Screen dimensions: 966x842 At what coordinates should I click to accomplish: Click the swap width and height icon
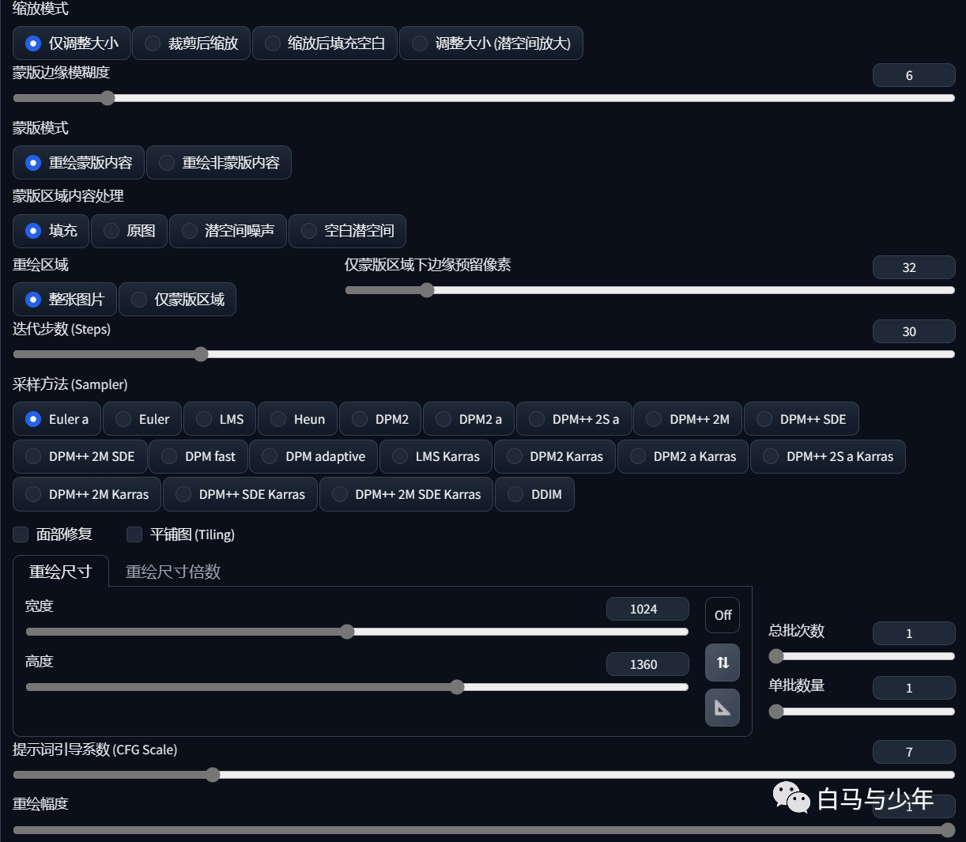(x=723, y=663)
